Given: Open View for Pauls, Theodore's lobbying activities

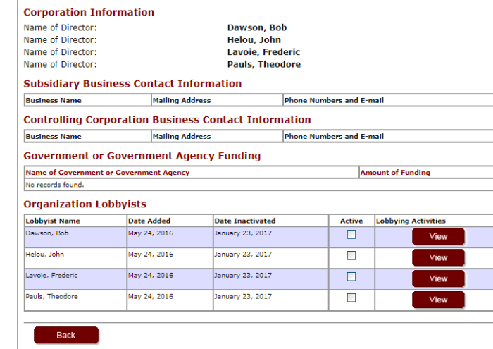Looking at the screenshot, I should pyautogui.click(x=438, y=300).
